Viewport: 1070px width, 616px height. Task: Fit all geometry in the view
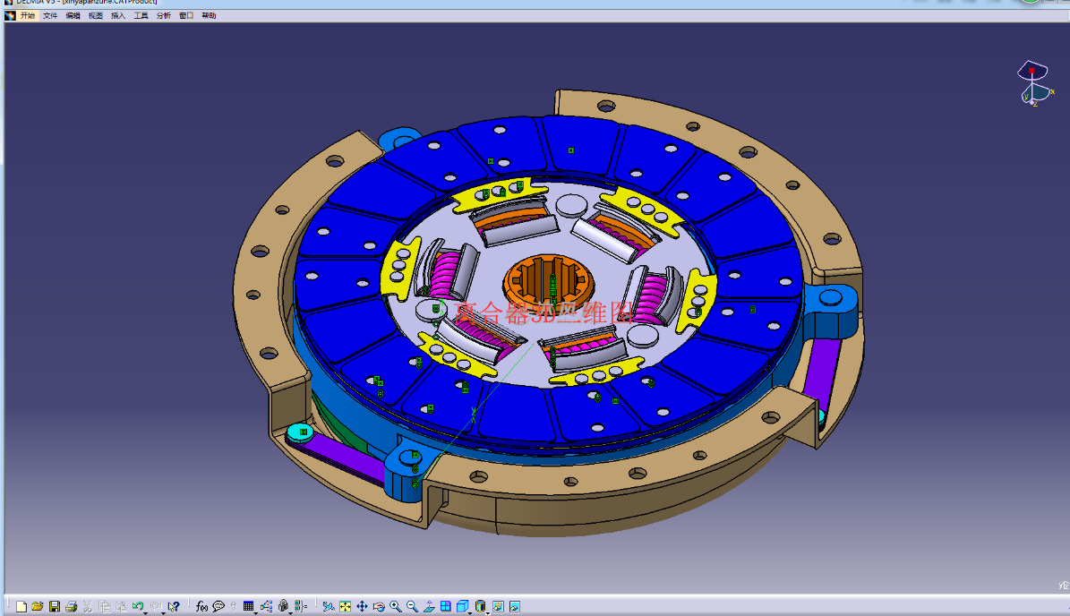[x=346, y=606]
